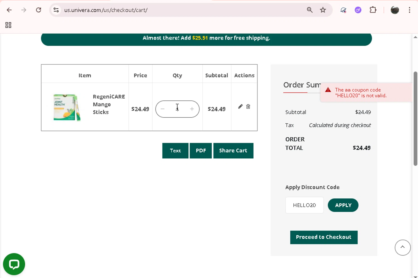
Task: Click the Subtotal column header
Action: coord(217,75)
